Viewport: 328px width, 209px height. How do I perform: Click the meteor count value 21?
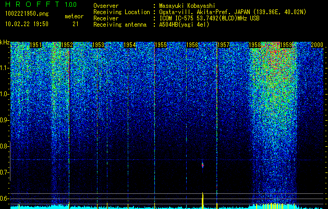[x=76, y=24]
